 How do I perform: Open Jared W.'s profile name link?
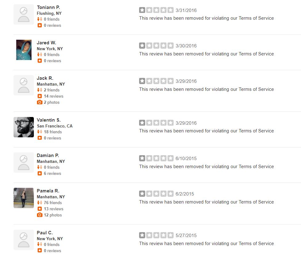pyautogui.click(x=46, y=42)
